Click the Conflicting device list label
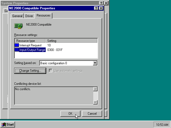Image resolution: width=171 pixels, height=128 pixels. coord(28,84)
